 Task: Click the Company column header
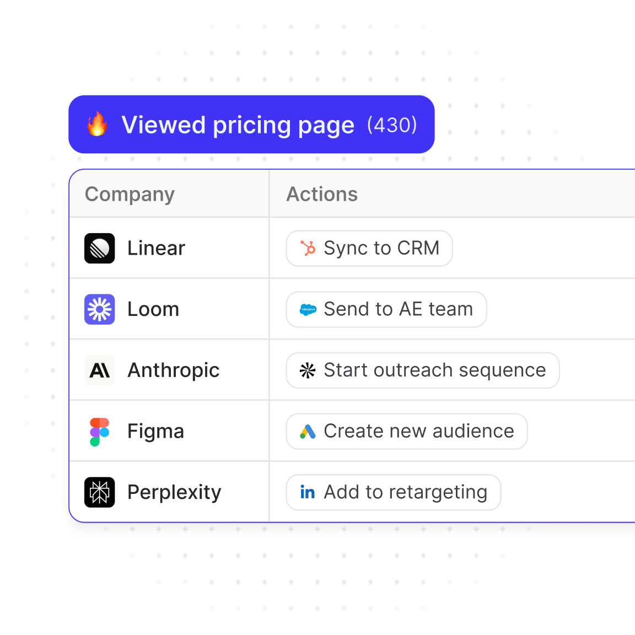(130, 194)
